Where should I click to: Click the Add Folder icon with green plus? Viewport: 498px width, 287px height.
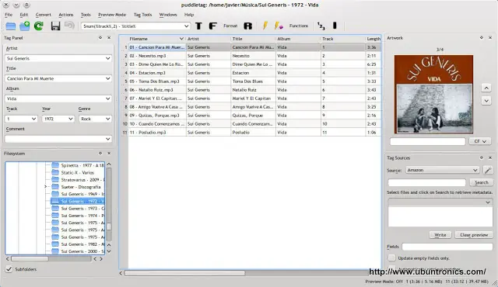24,26
